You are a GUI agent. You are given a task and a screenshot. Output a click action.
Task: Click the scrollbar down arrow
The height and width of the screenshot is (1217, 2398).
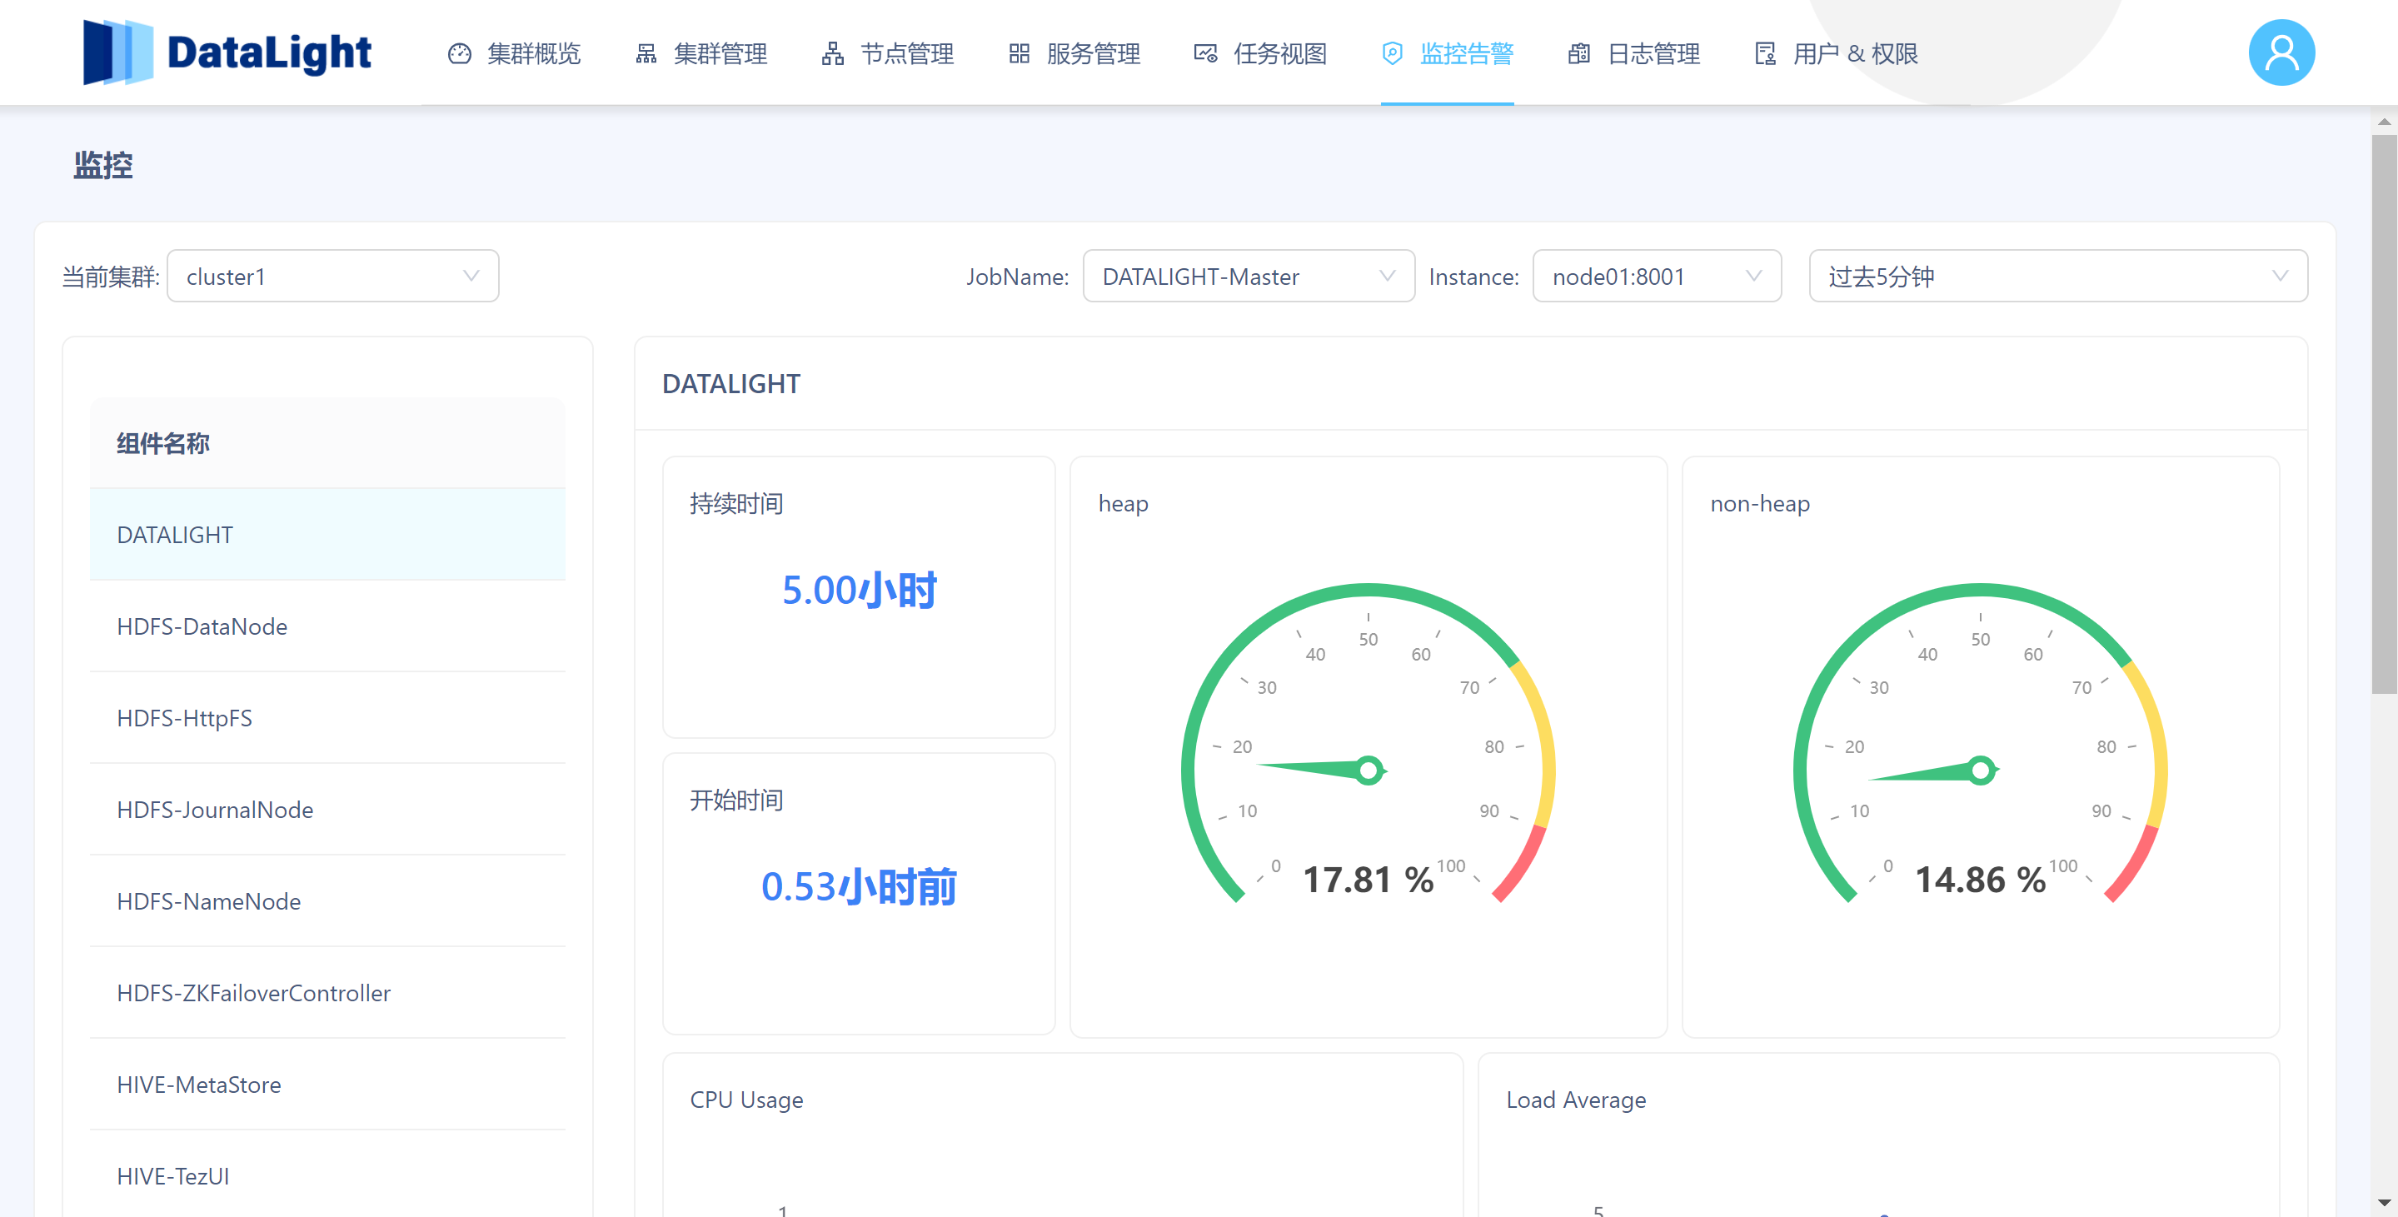[2384, 1204]
